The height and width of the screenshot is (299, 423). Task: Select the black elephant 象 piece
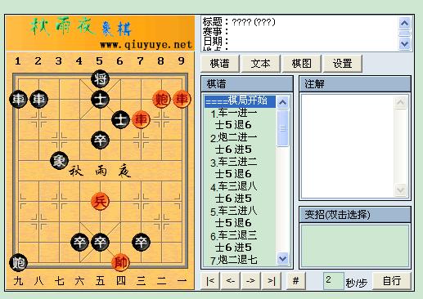pyautogui.click(x=59, y=161)
